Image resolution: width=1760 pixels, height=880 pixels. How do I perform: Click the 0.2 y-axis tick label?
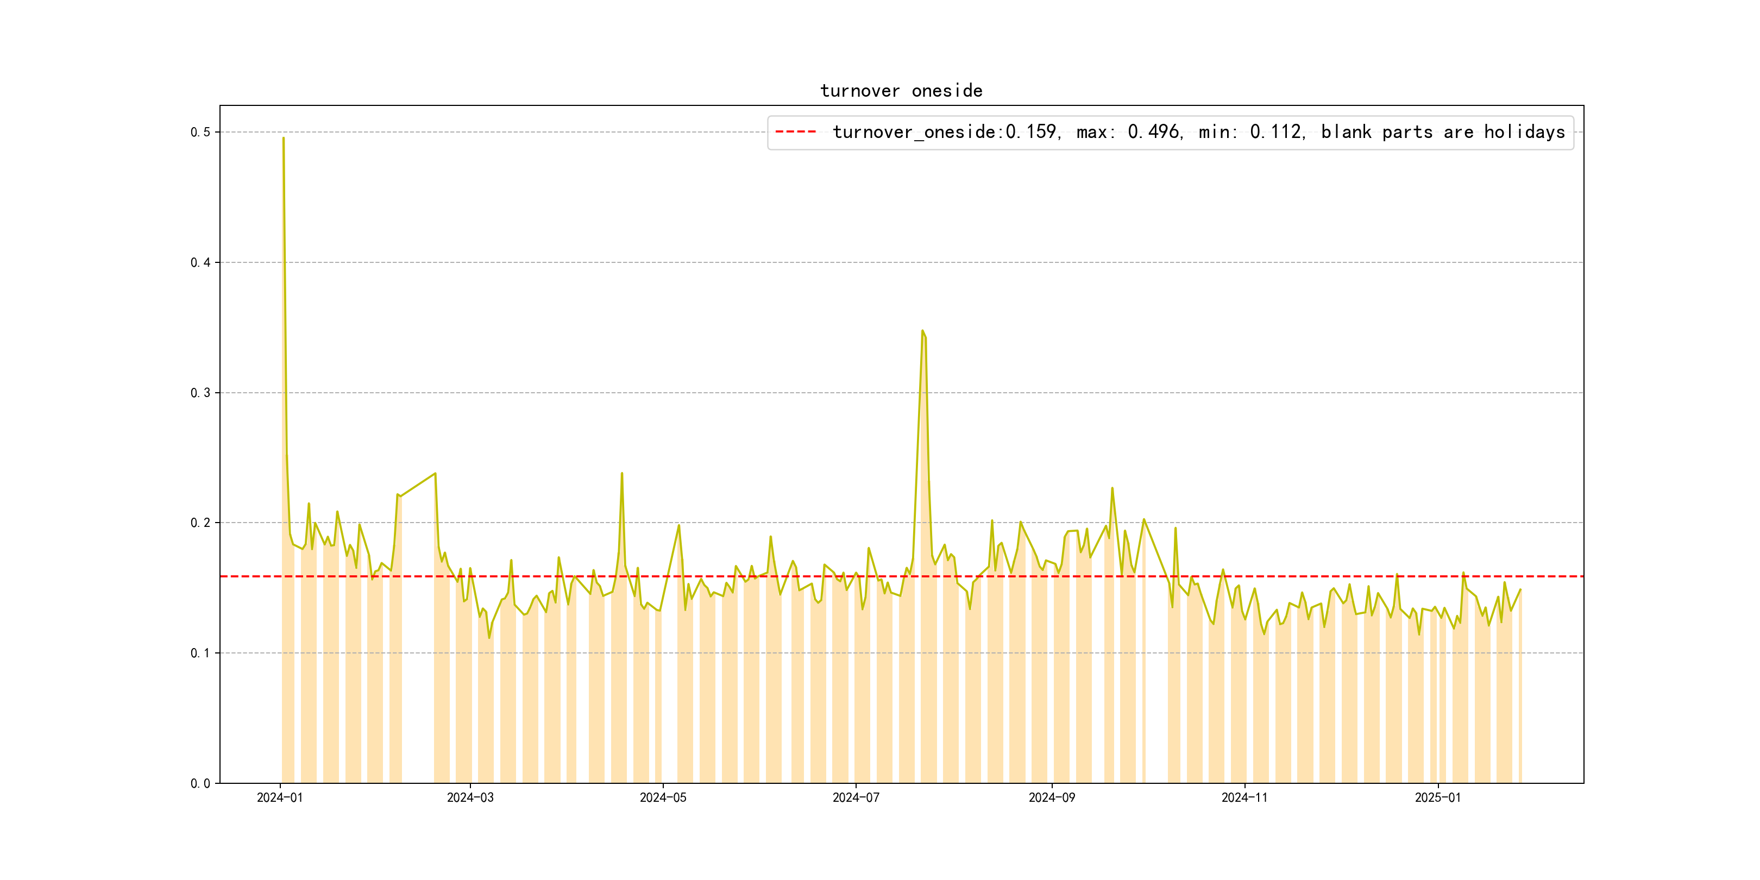pos(200,523)
